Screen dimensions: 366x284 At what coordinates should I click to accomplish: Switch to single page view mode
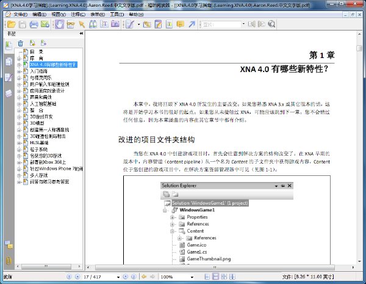[x=207, y=277]
